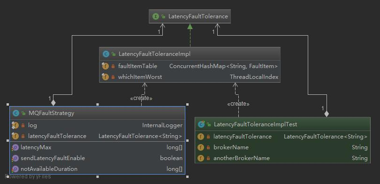
Task: Click the class icon of LatencyFaultToleranceImpl
Action: click(106, 54)
